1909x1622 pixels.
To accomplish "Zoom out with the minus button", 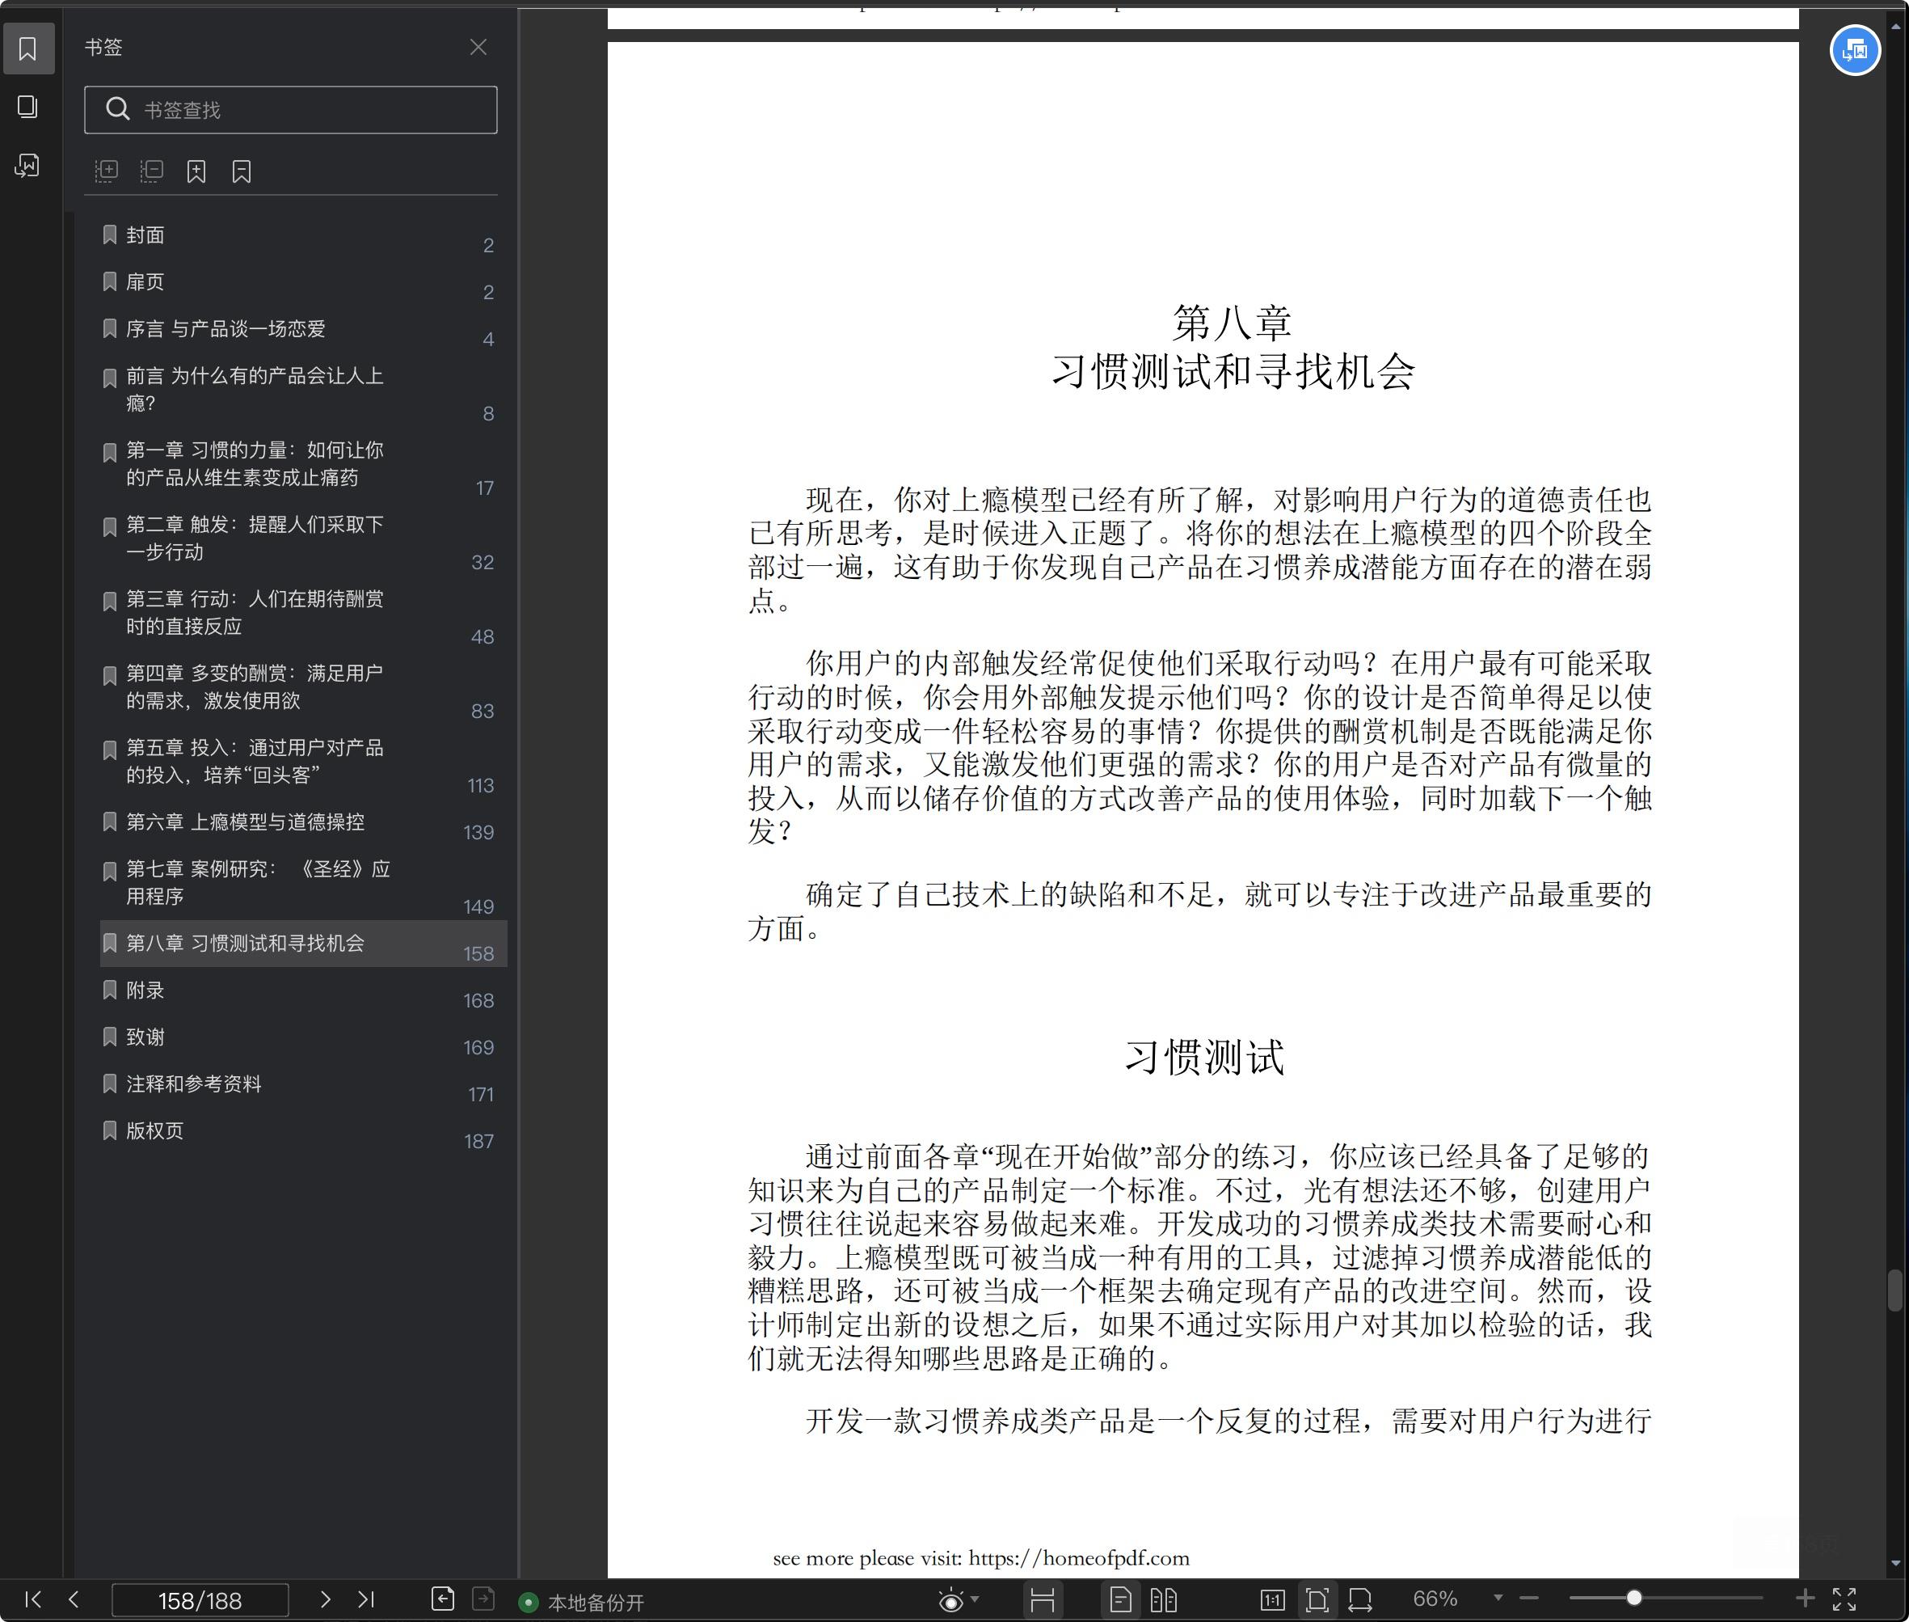I will point(1529,1599).
